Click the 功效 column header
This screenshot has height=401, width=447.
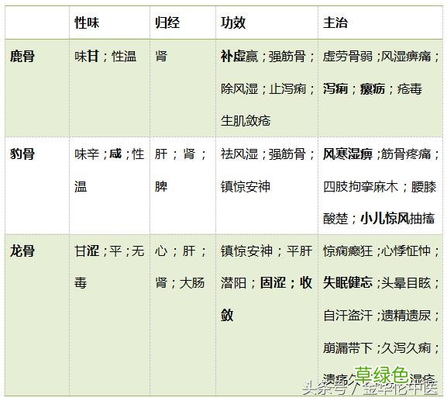click(233, 22)
